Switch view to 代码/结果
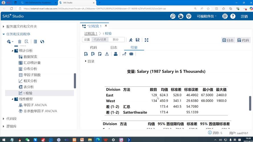Viewport: 253px width, 142px height. [x=100, y=39]
